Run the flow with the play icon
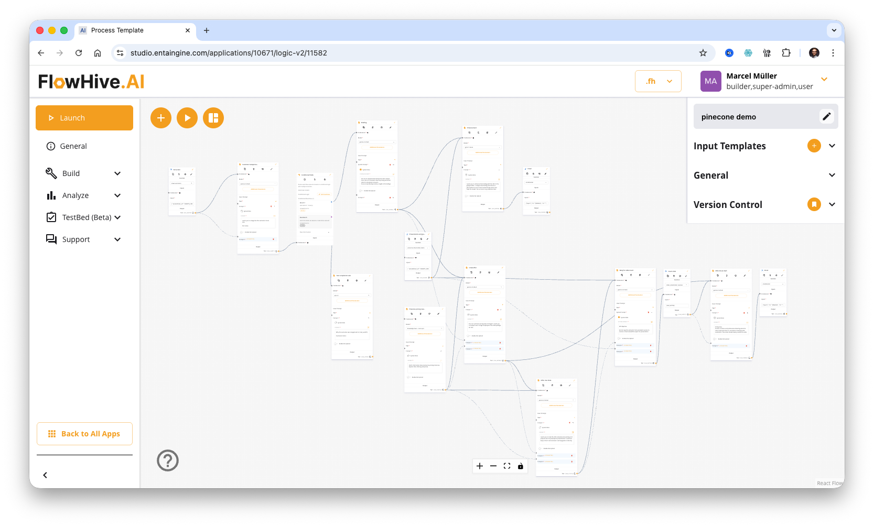The width and height of the screenshot is (874, 527). tap(187, 118)
